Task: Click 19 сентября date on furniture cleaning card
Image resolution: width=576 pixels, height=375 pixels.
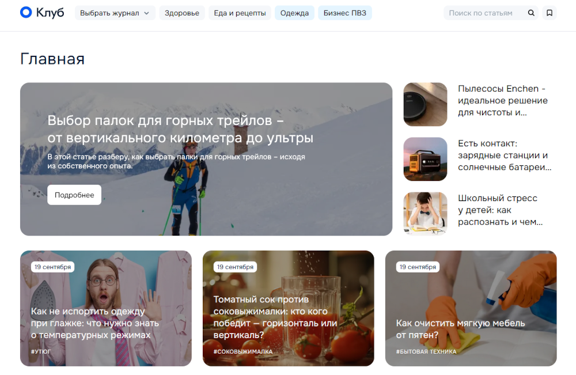Action: click(418, 267)
